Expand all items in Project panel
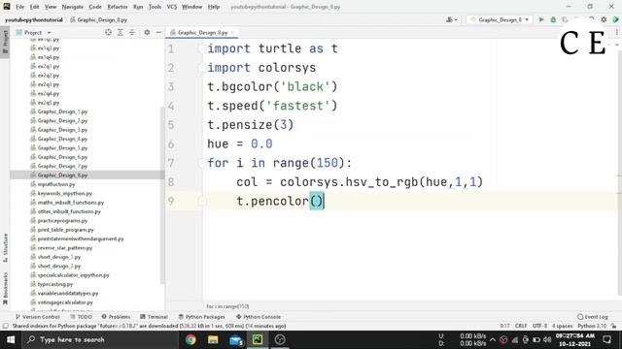This screenshot has height=349, width=622. [121, 32]
